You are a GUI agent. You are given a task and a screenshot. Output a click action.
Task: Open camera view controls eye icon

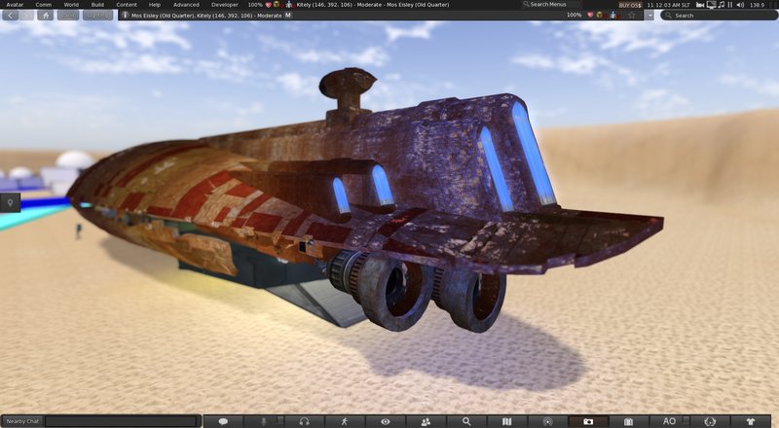pyautogui.click(x=385, y=421)
